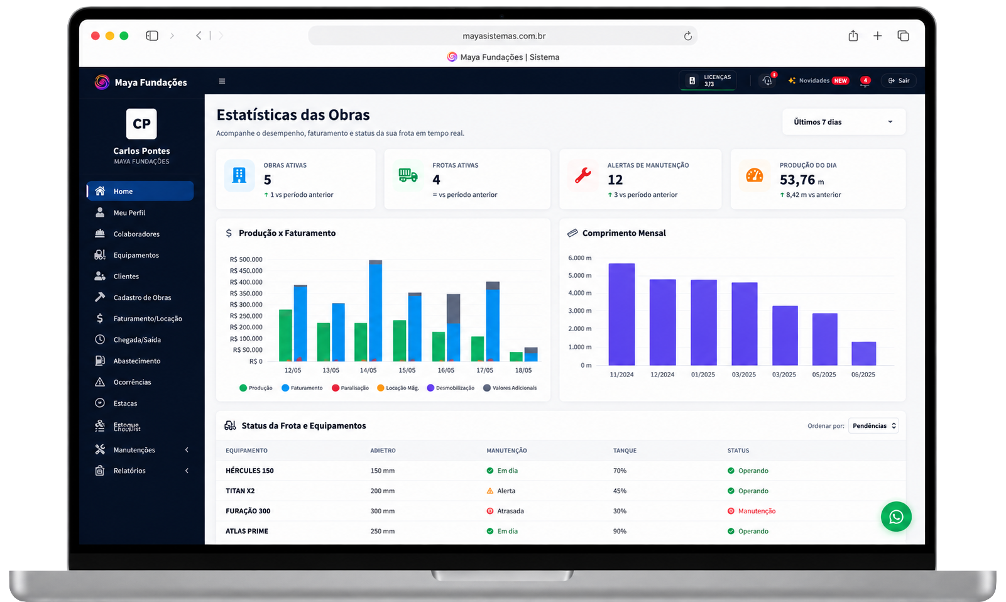Click the Faturamento/Locação dollar icon

[100, 319]
